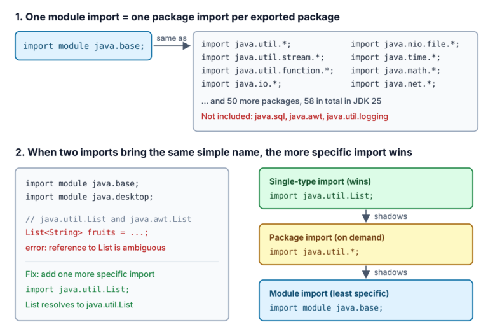This screenshot has height=336, width=488.
Task: Click 'import java.nio.file.*;' line
Action: pos(405,45)
